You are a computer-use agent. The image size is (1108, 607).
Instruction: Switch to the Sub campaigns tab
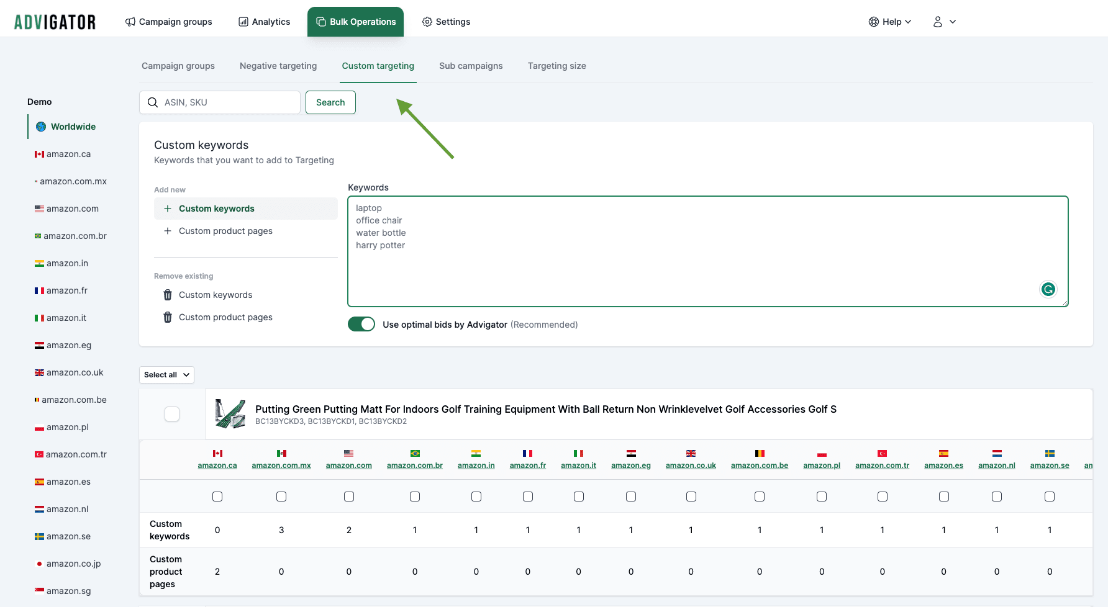coord(471,66)
